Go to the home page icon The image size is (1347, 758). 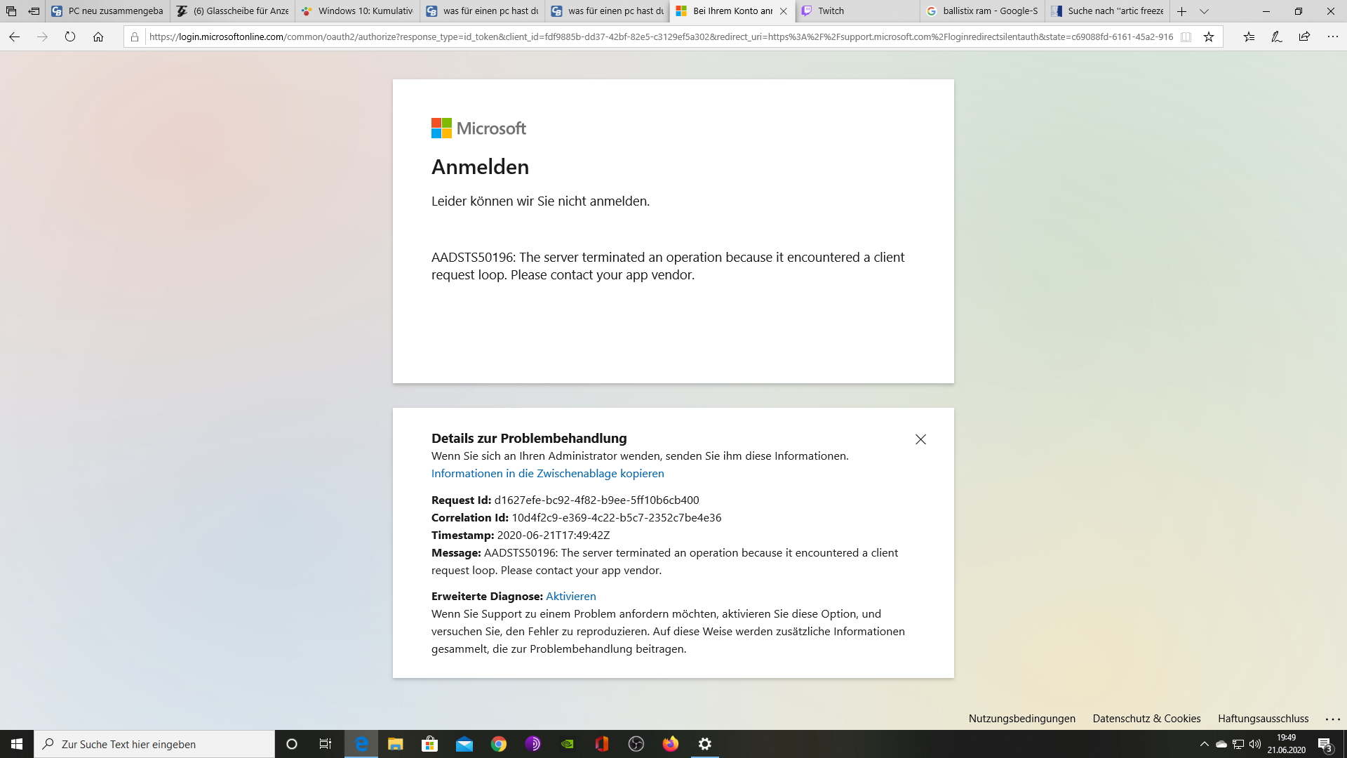[98, 37]
